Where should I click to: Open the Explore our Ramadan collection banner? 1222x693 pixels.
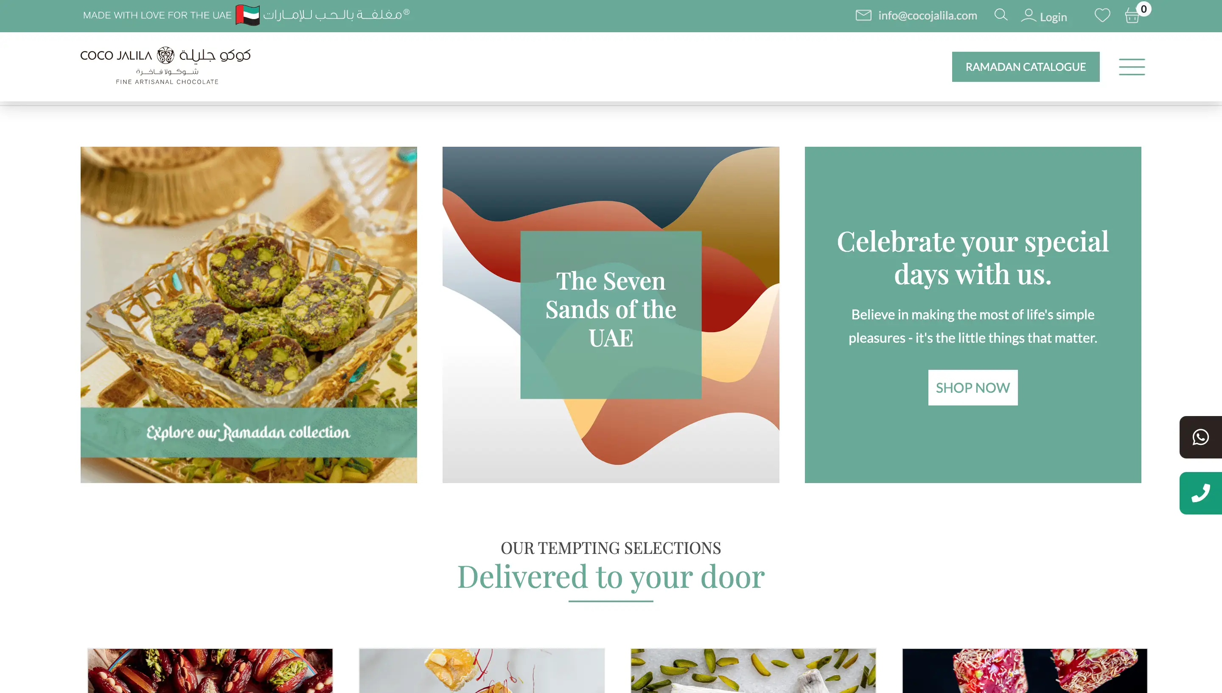(x=249, y=315)
